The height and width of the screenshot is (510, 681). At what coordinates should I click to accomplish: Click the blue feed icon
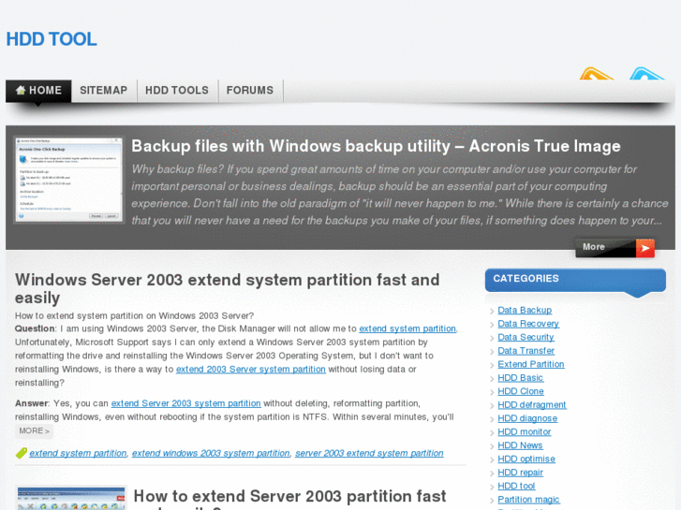click(x=647, y=73)
